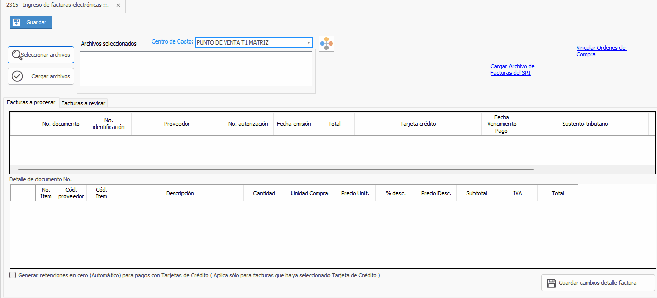Image resolution: width=657 pixels, height=298 pixels.
Task: Click inside the Archivos seleccionados list box
Action: pyautogui.click(x=196, y=69)
